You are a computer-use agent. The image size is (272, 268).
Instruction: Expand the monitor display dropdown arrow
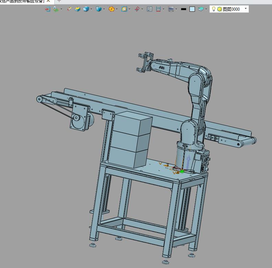[x=176, y=9]
